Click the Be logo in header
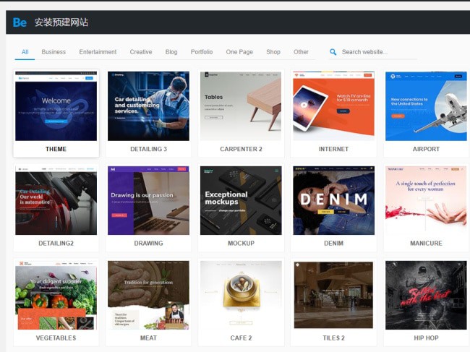The height and width of the screenshot is (352, 470). (20, 22)
